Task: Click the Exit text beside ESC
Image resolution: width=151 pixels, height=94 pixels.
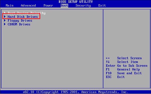Action: (x=121, y=77)
